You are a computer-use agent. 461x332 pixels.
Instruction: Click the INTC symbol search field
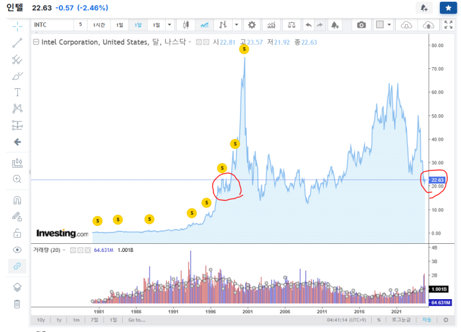coord(52,25)
